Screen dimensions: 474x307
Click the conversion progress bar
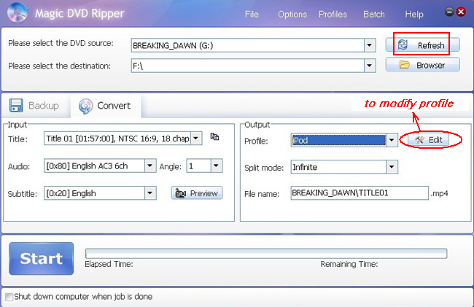266,254
